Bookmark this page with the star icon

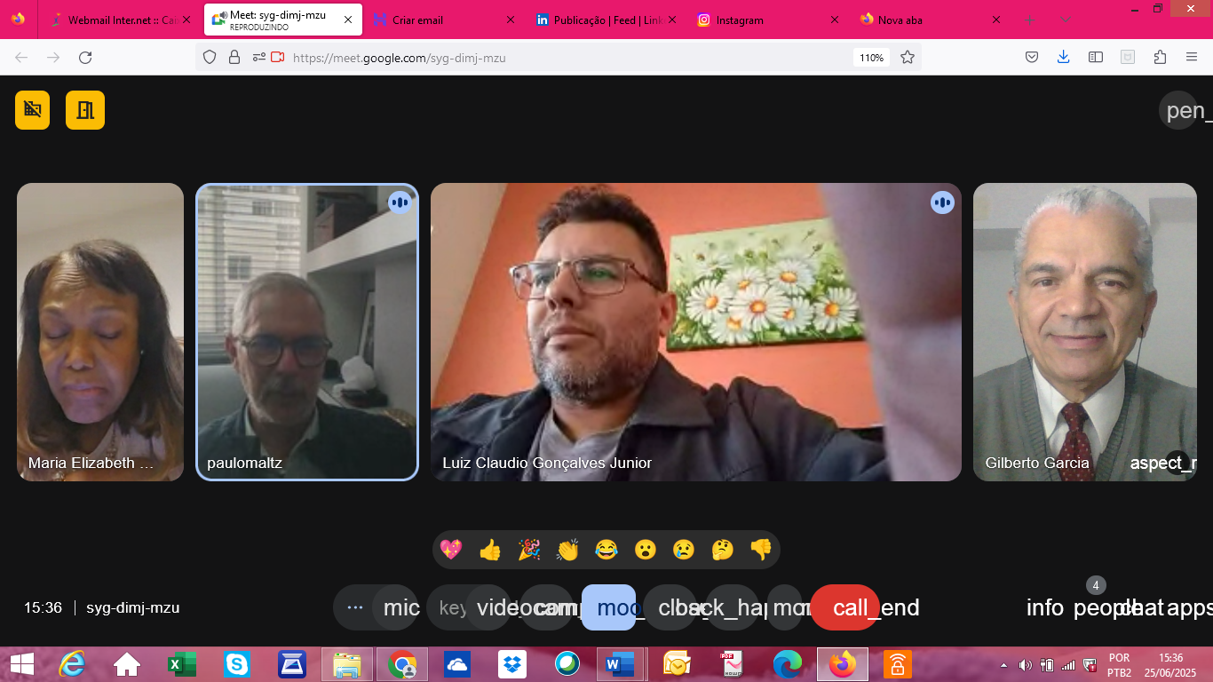pos(908,58)
